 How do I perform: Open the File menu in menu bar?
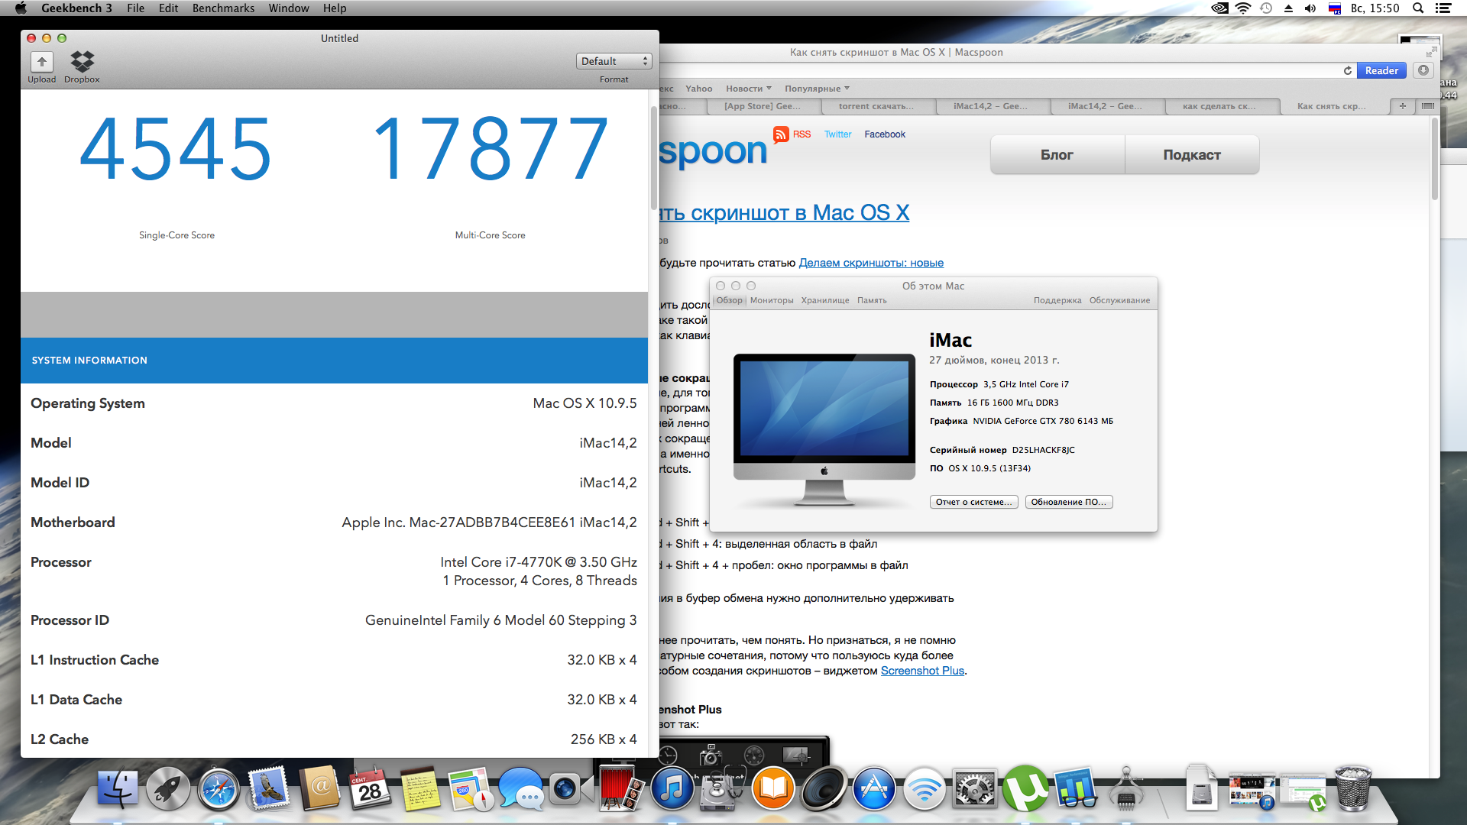tap(135, 8)
